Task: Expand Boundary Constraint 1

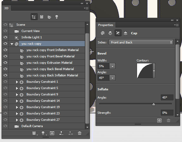Action: point(17,82)
